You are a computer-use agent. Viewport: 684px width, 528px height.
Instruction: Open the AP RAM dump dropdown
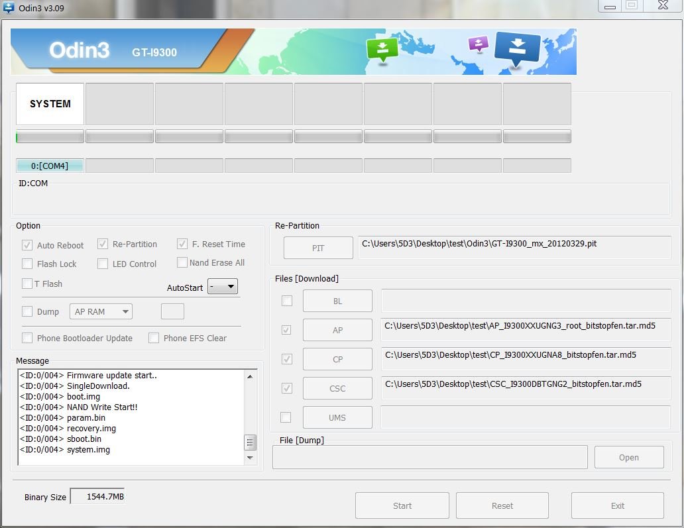click(x=101, y=311)
